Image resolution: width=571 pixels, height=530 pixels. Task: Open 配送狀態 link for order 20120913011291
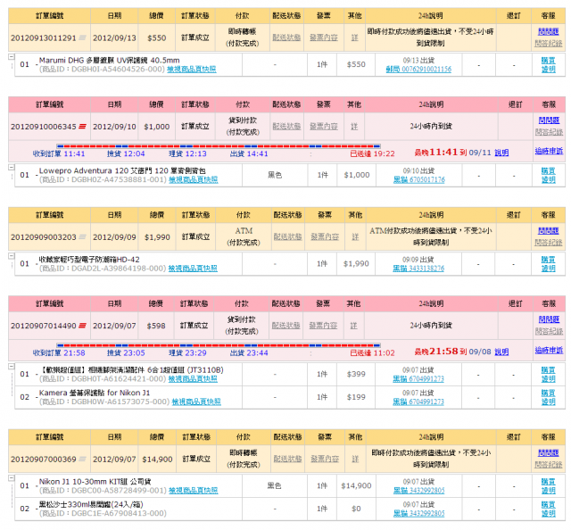click(286, 37)
